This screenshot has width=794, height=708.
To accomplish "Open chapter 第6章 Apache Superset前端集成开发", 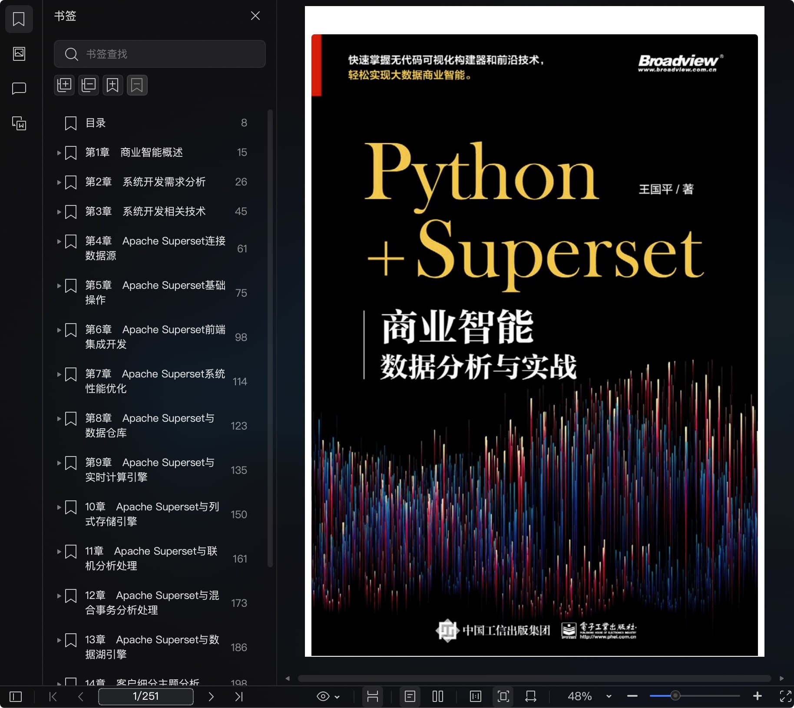I will coord(155,337).
